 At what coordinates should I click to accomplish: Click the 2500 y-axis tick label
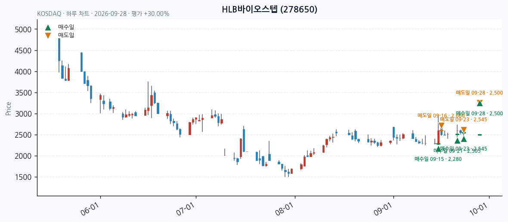pos(23,135)
